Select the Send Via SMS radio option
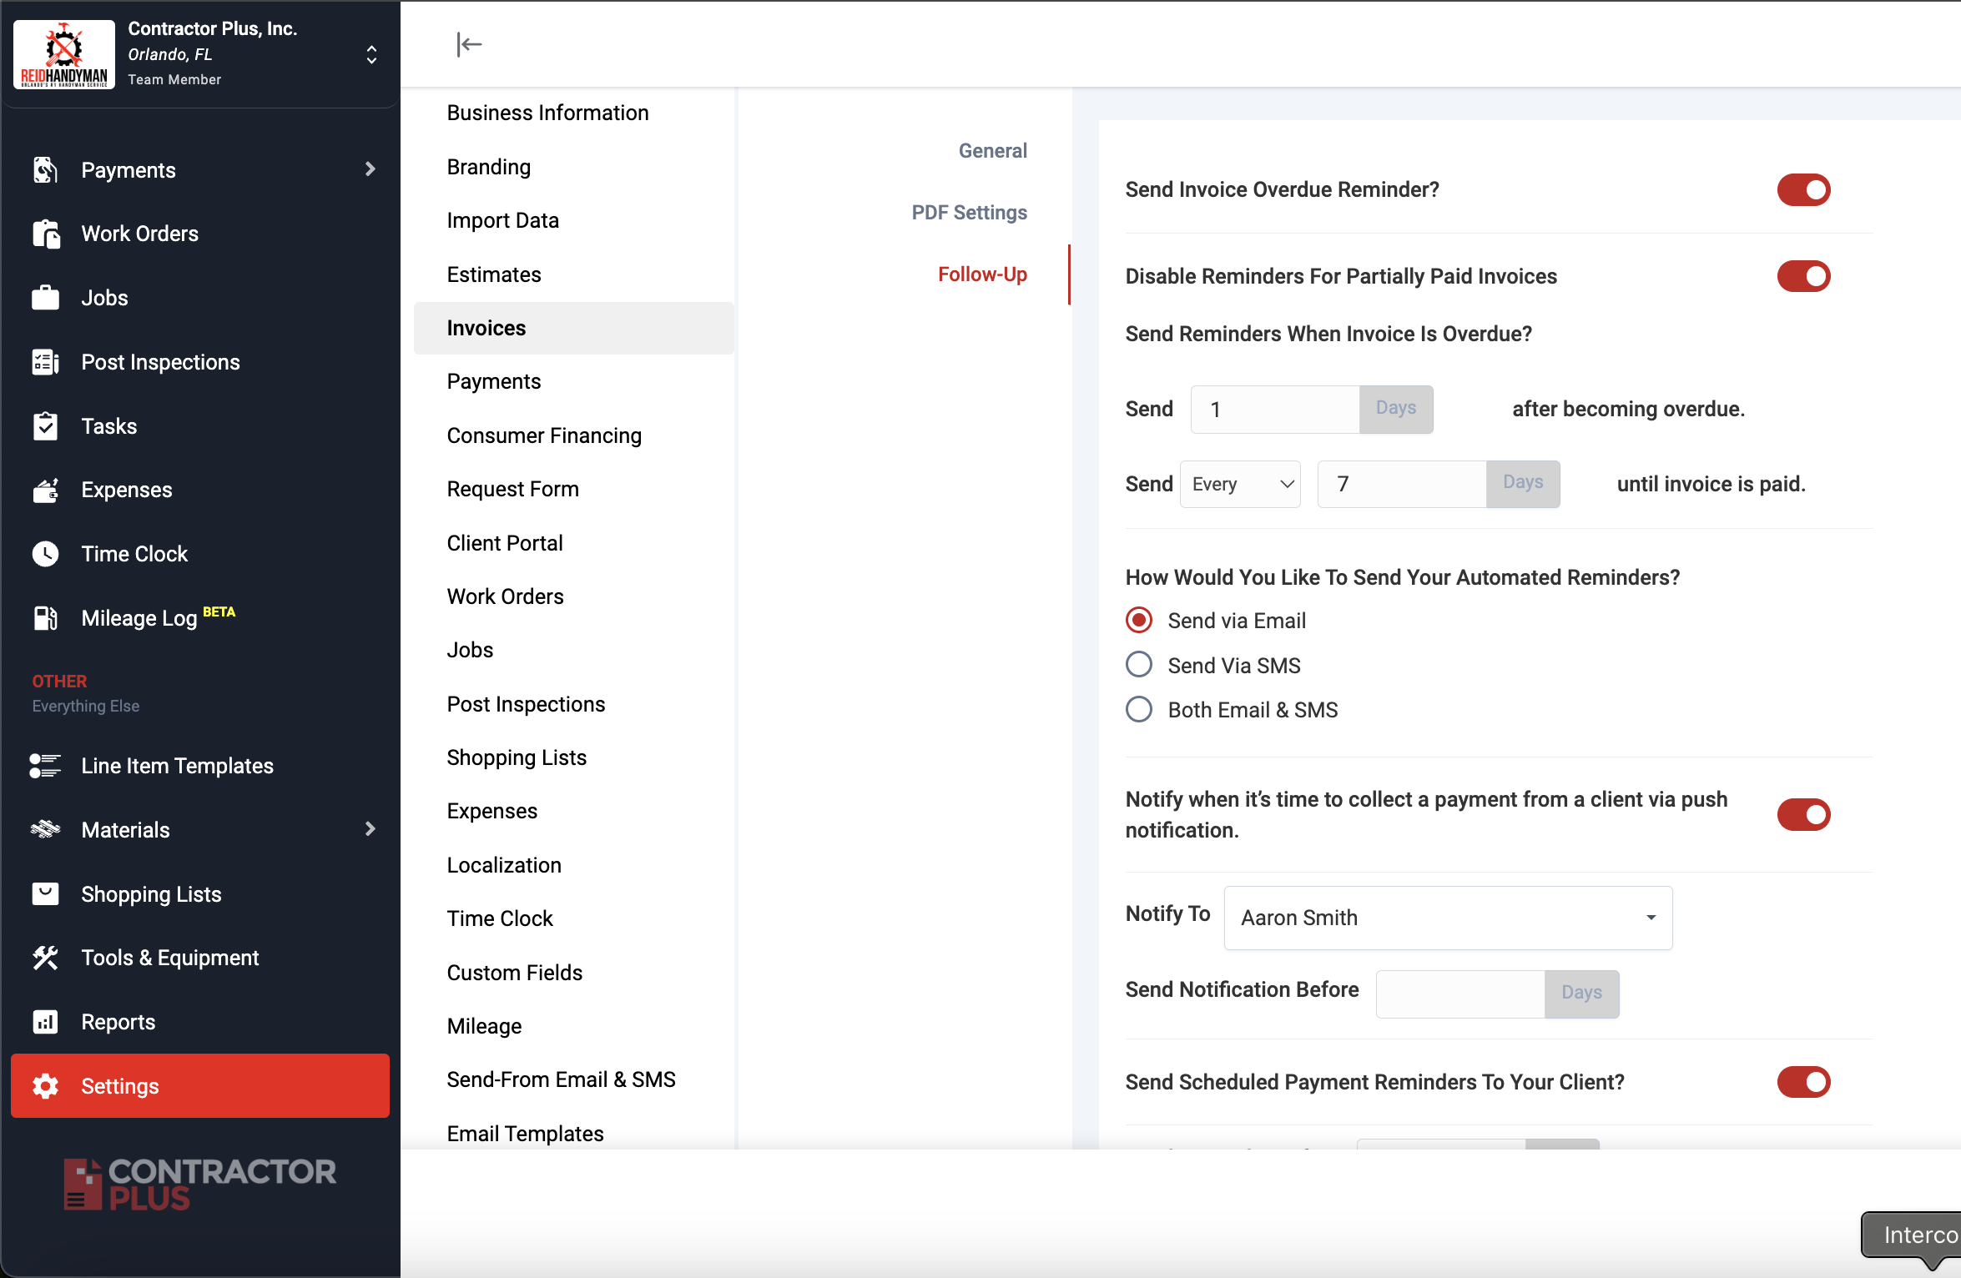 click(x=1139, y=665)
